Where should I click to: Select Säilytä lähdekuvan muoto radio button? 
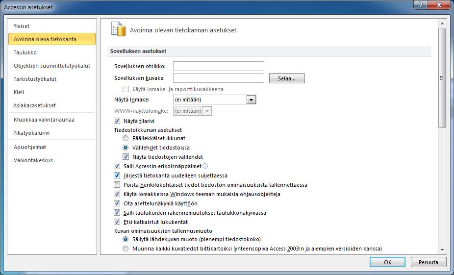126,239
